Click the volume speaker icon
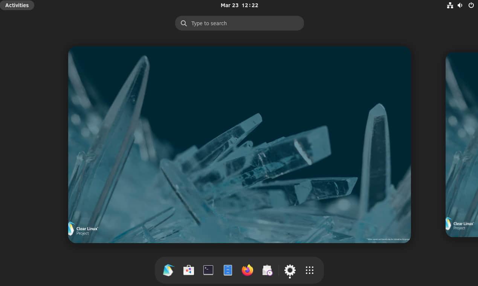 coord(460,5)
